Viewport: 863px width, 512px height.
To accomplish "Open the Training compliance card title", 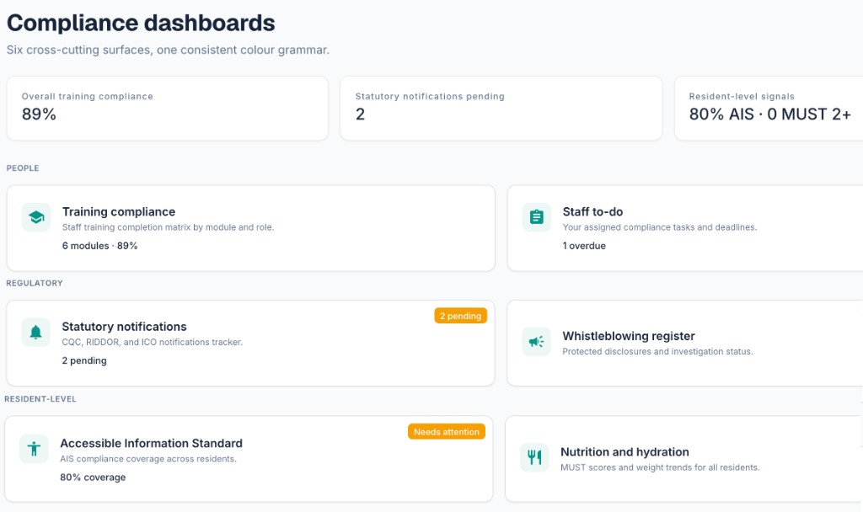I will 119,211.
